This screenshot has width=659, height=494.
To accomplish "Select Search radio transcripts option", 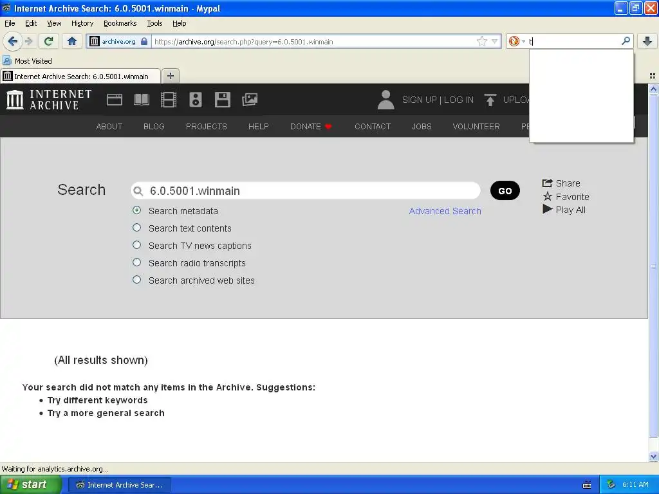I will point(136,262).
